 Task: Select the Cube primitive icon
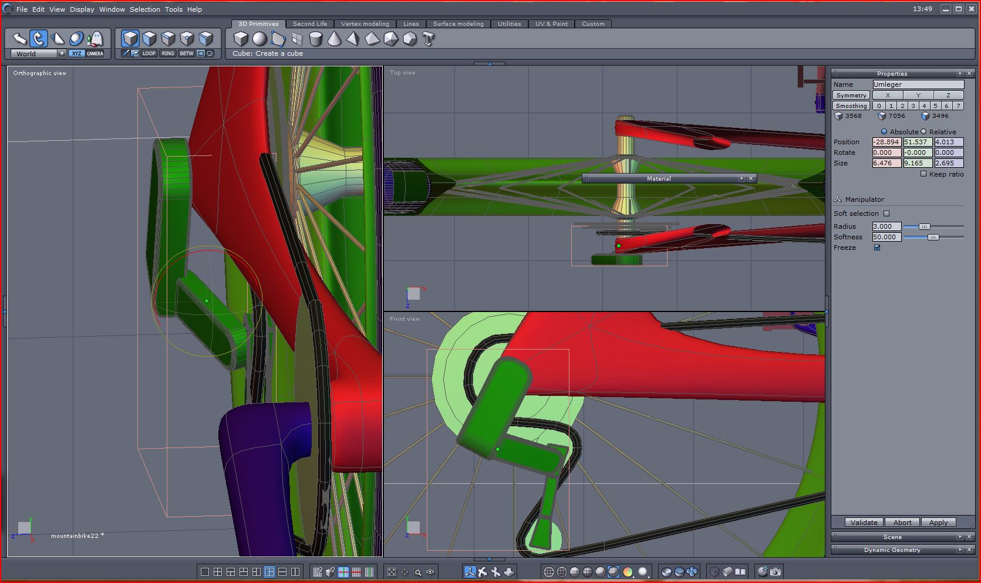(x=241, y=39)
